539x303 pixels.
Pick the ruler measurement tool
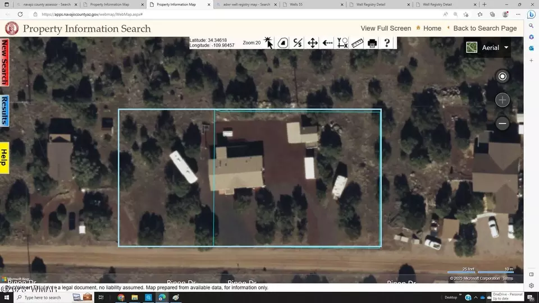(357, 43)
